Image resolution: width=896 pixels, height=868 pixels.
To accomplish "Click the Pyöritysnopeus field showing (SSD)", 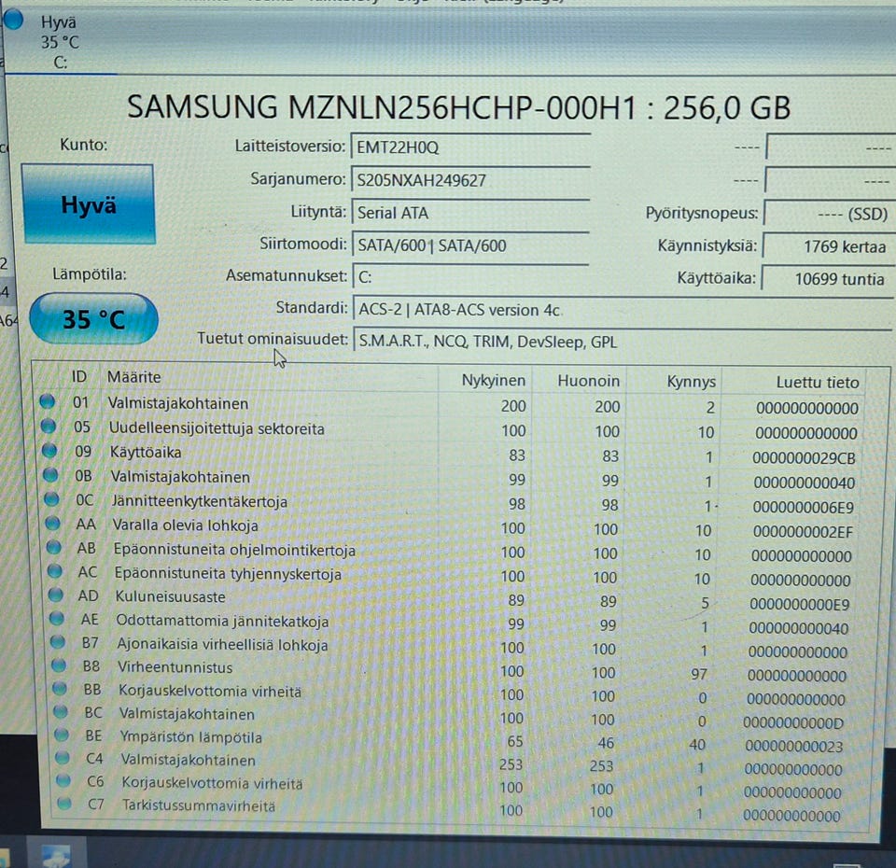I will (x=829, y=214).
